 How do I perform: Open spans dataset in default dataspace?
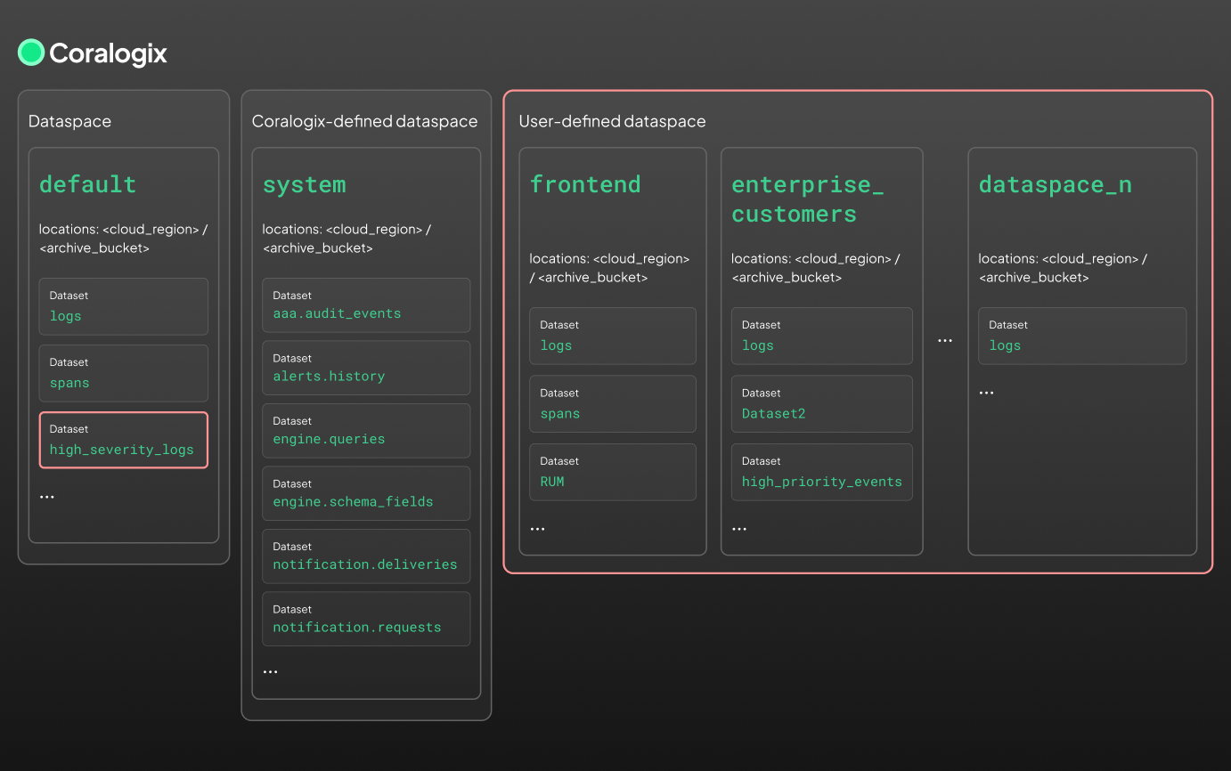123,373
